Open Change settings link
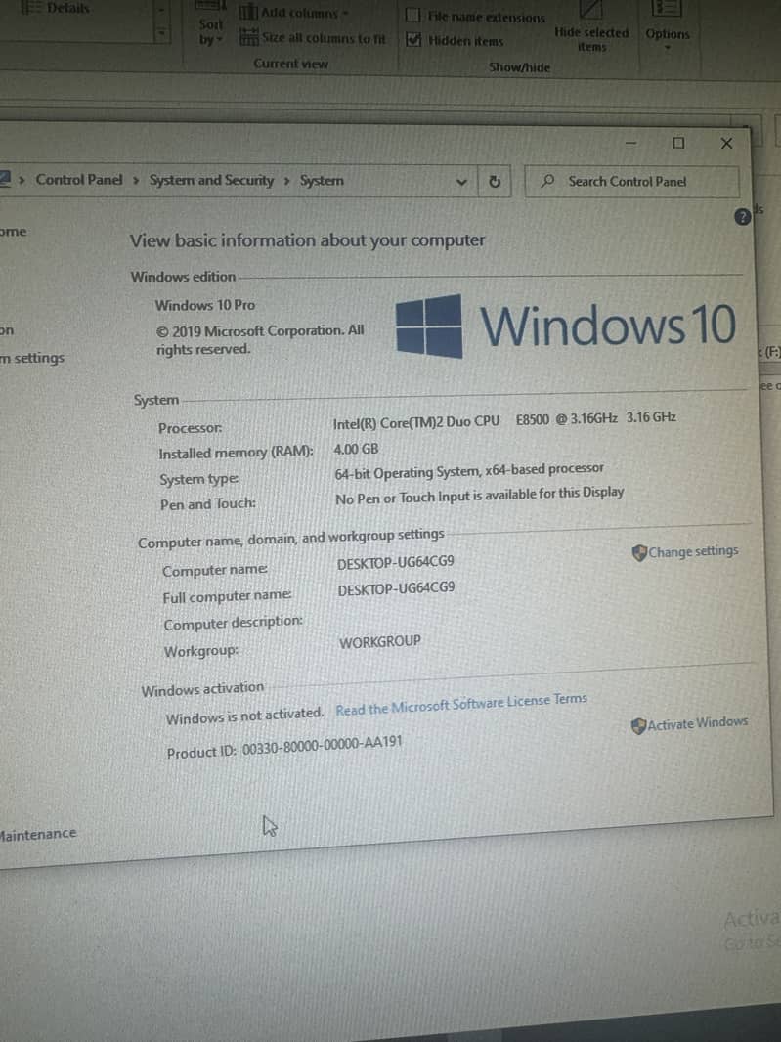781x1042 pixels. [x=693, y=551]
